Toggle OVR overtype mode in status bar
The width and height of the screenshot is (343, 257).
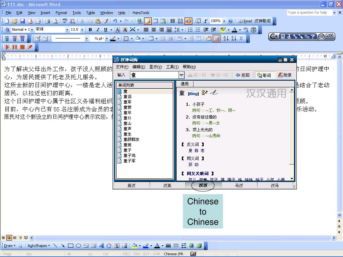[157, 254]
